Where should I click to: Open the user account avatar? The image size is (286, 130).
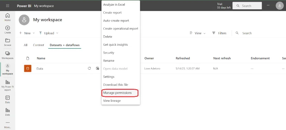tap(280, 6)
